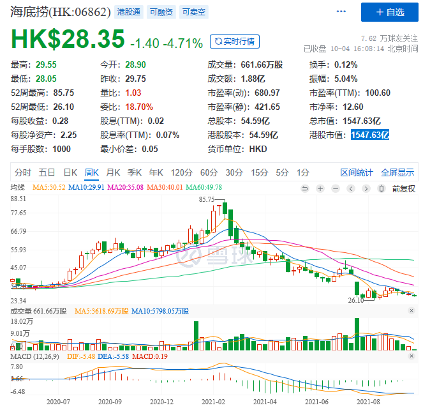This screenshot has height=410, width=423.
Task: Click the three-dot more options icon
Action: pos(341,11)
